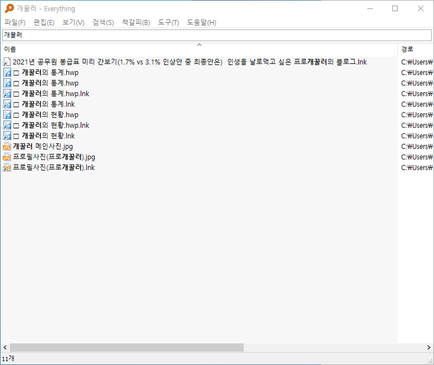The width and height of the screenshot is (434, 365).
Task: Click the icon beside 개꿀러의 통계.hwp.lnk
Action: point(7,93)
